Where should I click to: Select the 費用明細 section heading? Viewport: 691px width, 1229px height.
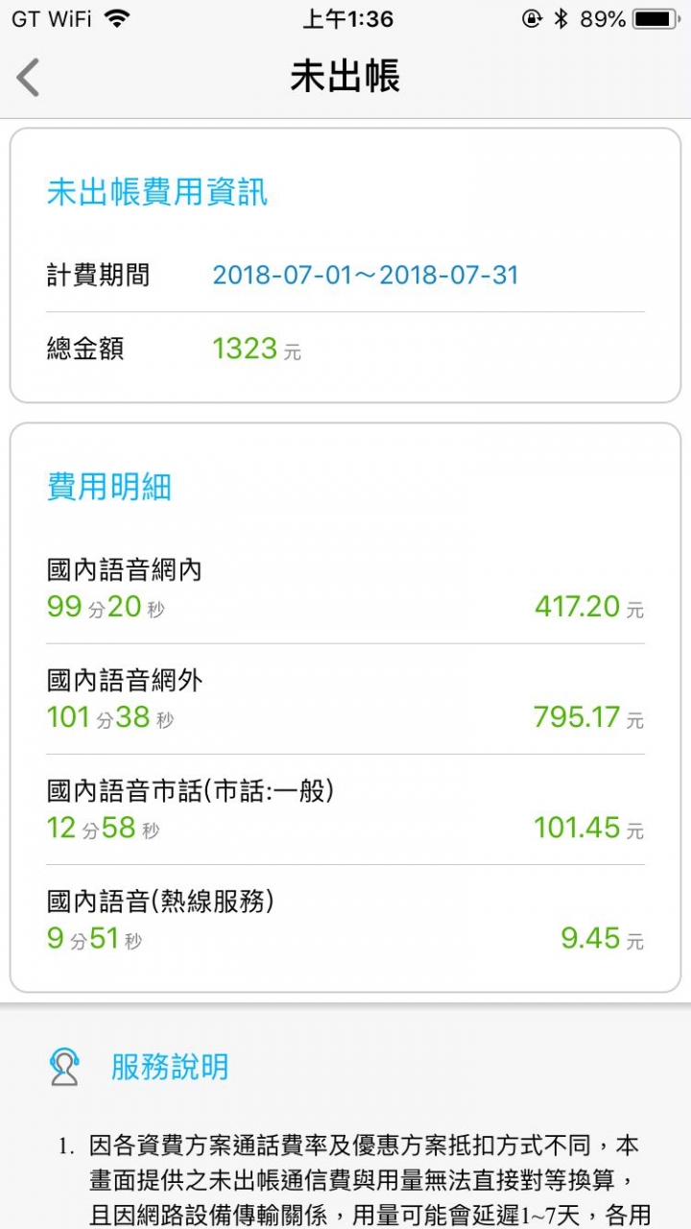tap(109, 487)
